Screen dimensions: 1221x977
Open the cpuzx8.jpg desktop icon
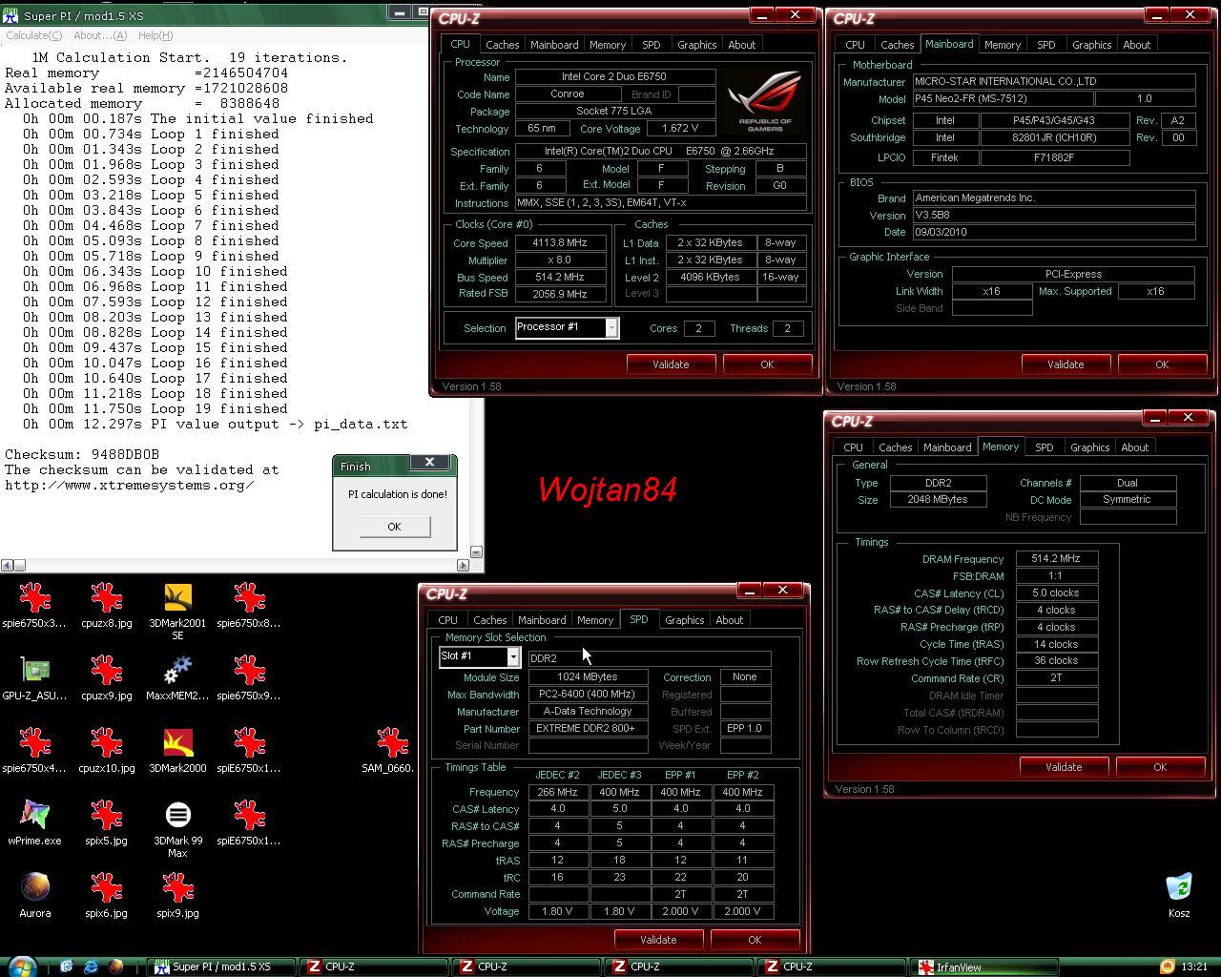106,606
